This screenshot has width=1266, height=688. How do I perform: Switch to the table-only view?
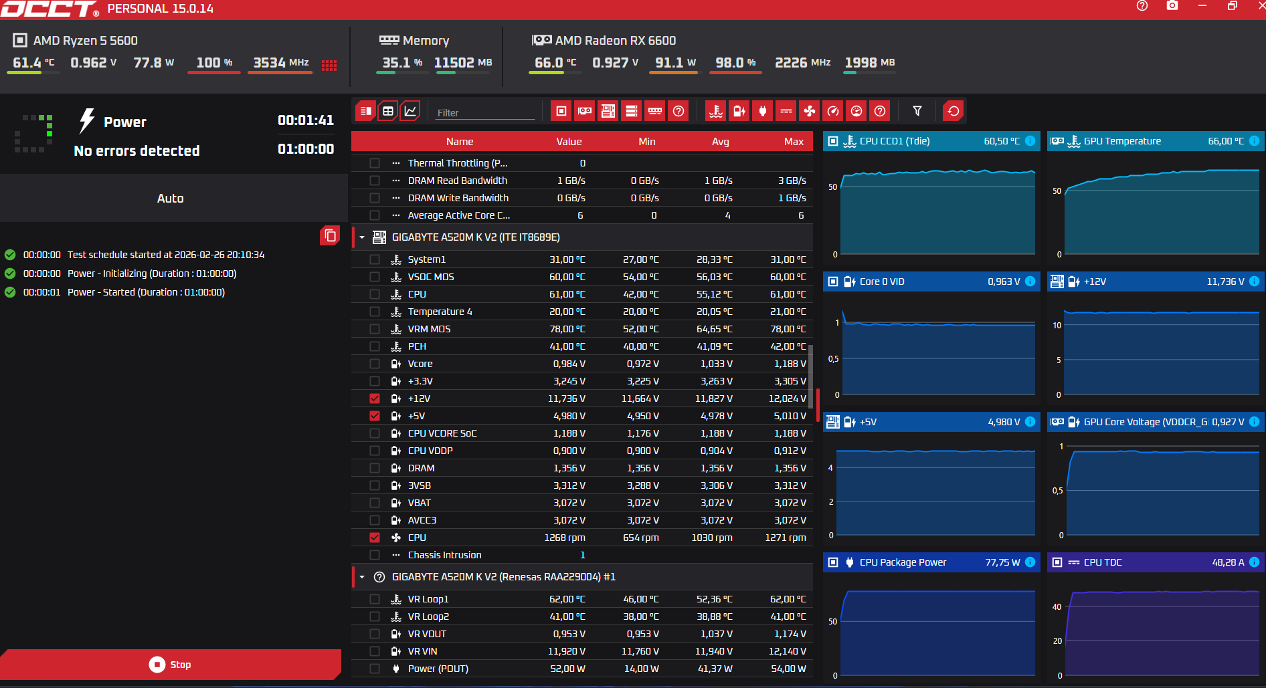[388, 112]
